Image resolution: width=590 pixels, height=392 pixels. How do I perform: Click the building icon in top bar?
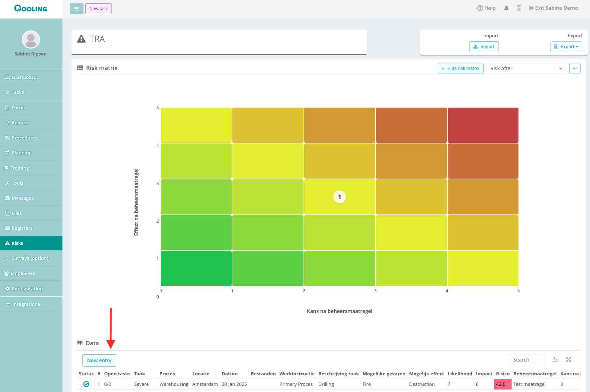pyautogui.click(x=519, y=8)
